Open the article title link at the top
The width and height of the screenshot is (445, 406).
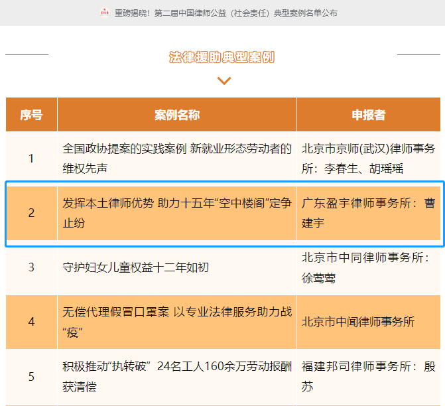225,13
